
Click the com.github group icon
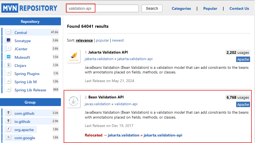click(x=9, y=113)
